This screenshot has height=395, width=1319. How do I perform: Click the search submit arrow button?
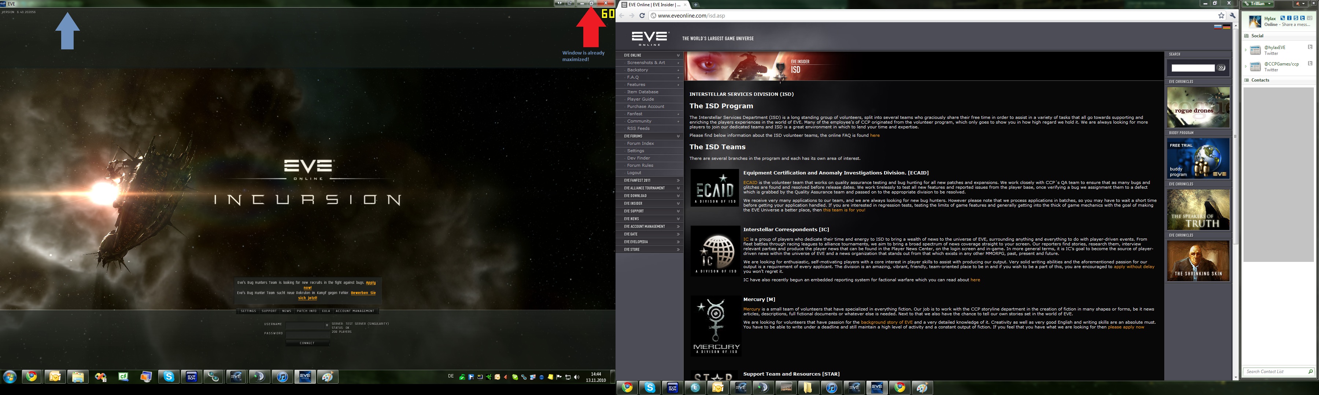(x=1221, y=68)
